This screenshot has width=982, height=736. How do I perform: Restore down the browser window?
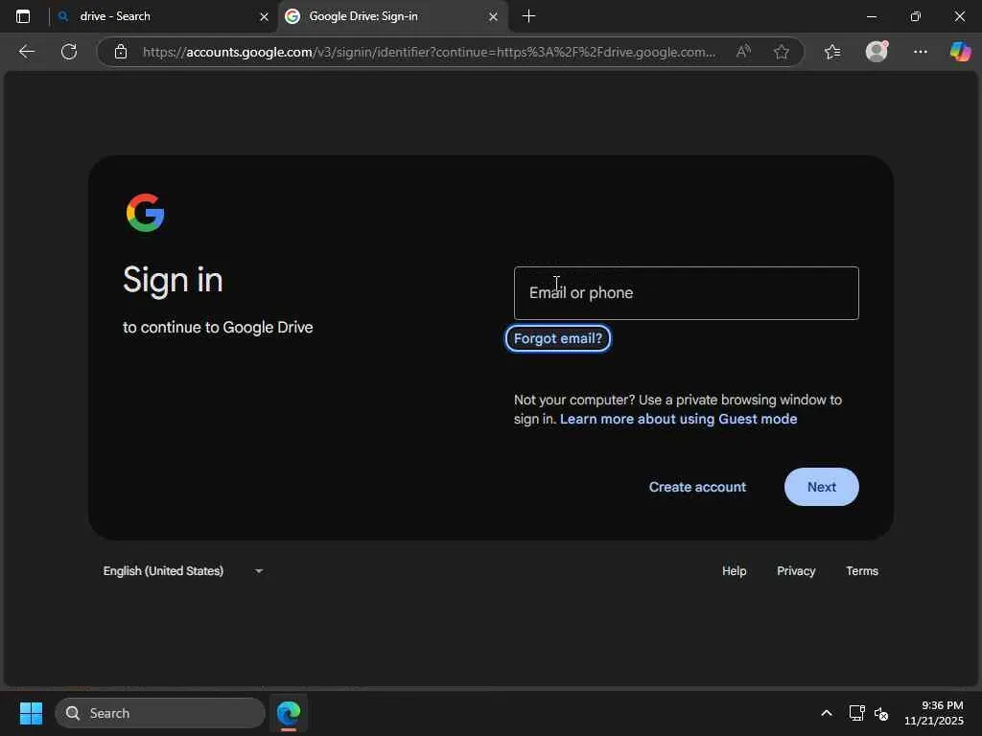pos(915,16)
